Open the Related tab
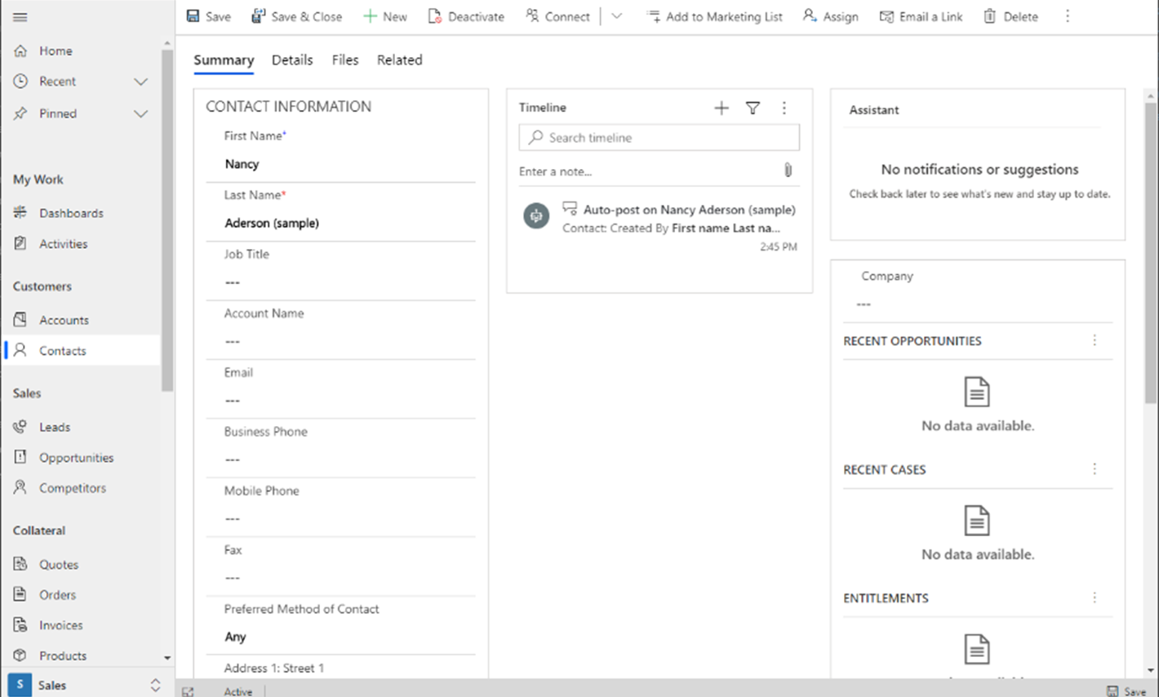 tap(399, 60)
